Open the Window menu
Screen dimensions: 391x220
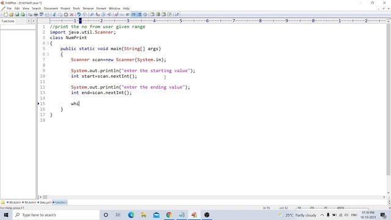tap(114, 9)
